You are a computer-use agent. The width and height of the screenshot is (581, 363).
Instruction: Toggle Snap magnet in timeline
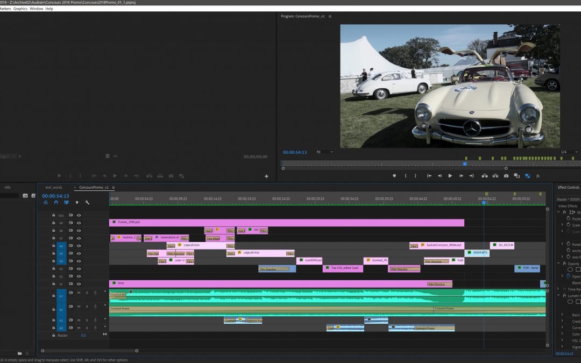coord(56,203)
